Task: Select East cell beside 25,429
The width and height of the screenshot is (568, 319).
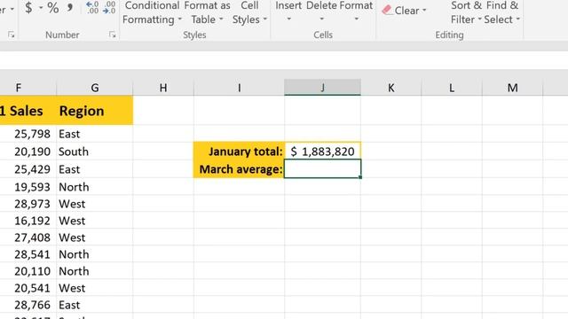Action: tap(95, 169)
